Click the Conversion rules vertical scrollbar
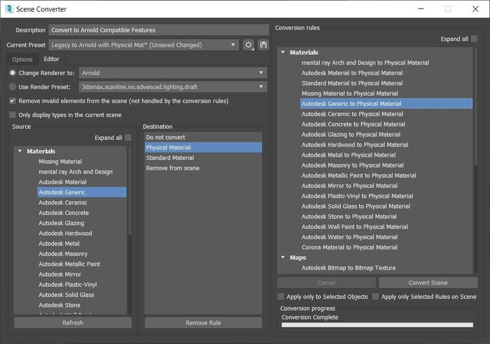Image resolution: width=490 pixels, height=344 pixels. [476, 106]
